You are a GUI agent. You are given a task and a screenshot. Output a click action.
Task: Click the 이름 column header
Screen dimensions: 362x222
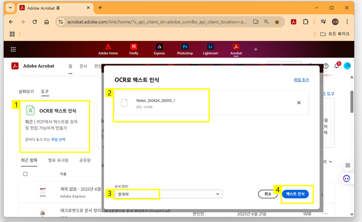63,174
